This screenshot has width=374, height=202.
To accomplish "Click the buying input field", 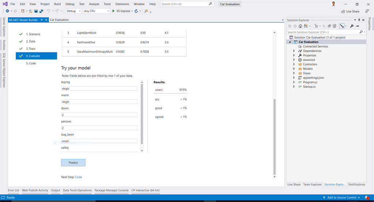I will (99, 89).
